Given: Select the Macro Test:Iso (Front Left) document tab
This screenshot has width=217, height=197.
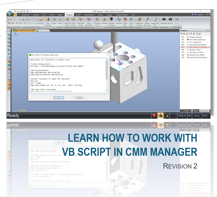Looking at the screenshot, I should coord(24,31).
